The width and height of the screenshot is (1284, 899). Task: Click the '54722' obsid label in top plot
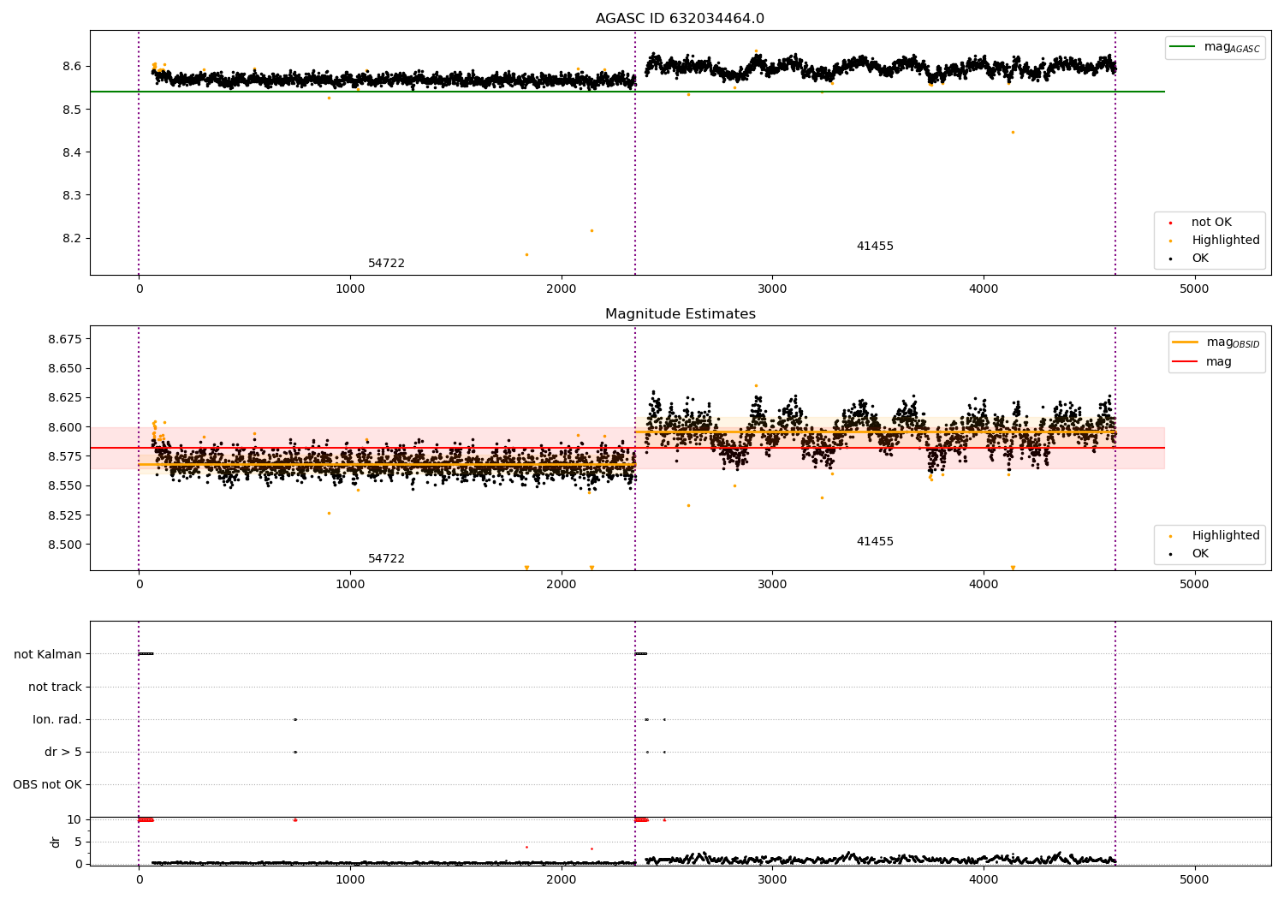[386, 264]
